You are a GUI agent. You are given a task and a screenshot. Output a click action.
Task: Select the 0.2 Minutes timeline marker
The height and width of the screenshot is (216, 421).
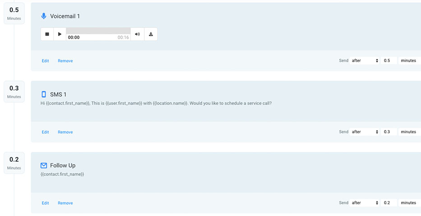[14, 163]
